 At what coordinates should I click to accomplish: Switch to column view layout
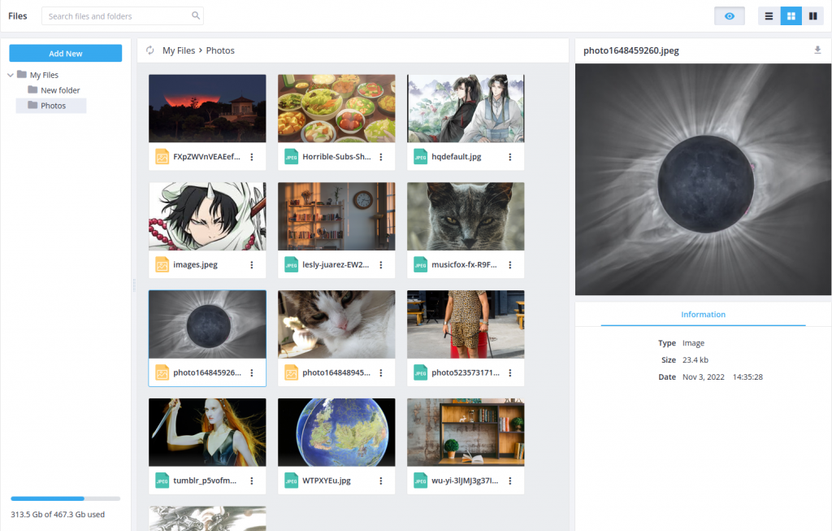pyautogui.click(x=813, y=15)
